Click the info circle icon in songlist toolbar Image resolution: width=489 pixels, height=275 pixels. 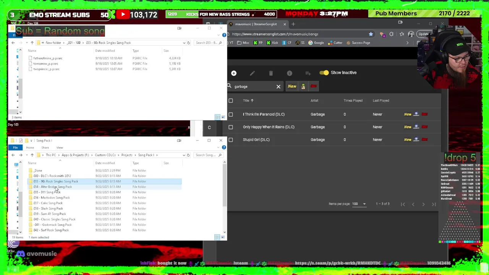(290, 73)
